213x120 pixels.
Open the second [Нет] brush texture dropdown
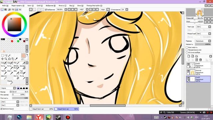10,105
